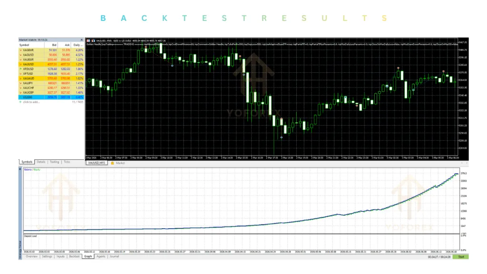Open the Overview tab in Strategy Tester
The width and height of the screenshot is (487, 274).
pos(31,256)
